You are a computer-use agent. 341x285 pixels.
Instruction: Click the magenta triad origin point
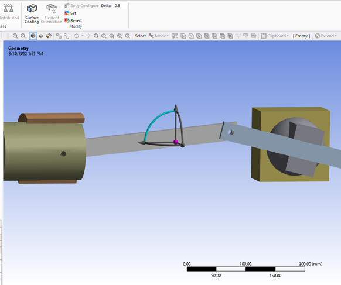(176, 142)
